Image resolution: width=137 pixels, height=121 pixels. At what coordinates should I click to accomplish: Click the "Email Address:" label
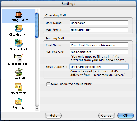56,67
